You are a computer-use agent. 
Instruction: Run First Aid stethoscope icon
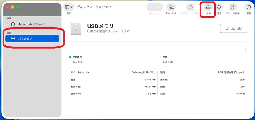click(x=171, y=7)
